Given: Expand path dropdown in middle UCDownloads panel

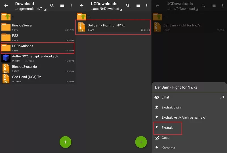Looking at the screenshot, I should 121,10.
